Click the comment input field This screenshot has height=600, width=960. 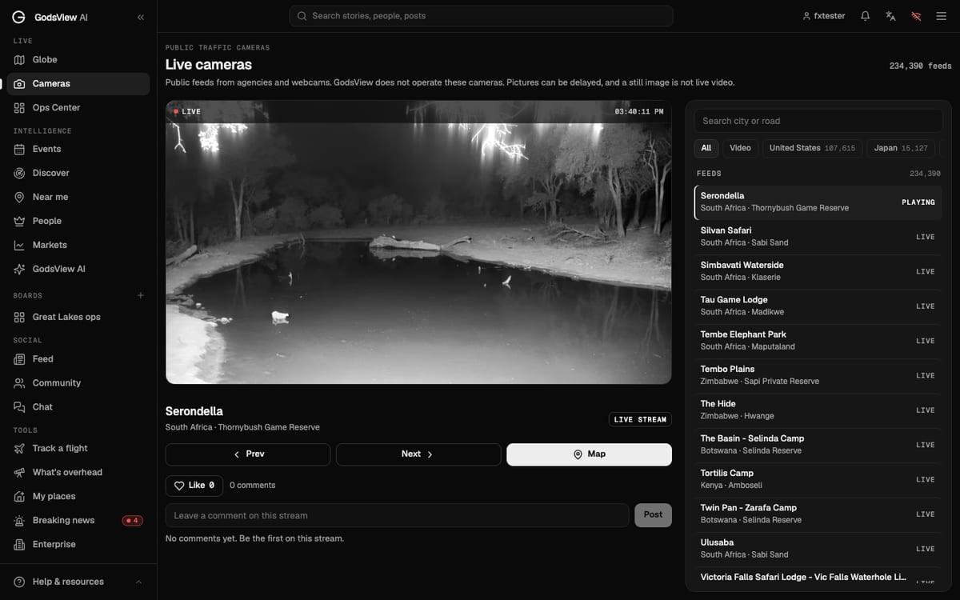pyautogui.click(x=397, y=515)
